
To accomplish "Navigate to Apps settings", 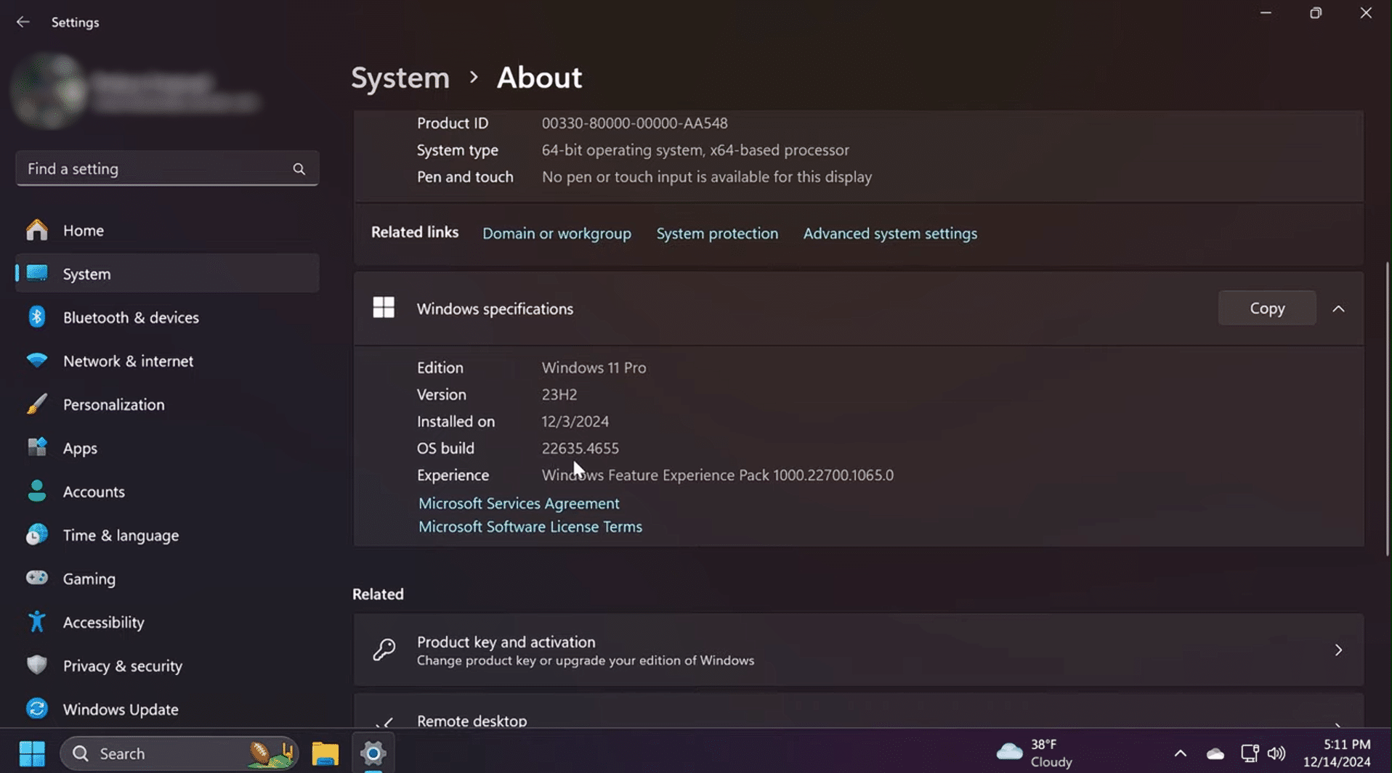I will pos(167,448).
